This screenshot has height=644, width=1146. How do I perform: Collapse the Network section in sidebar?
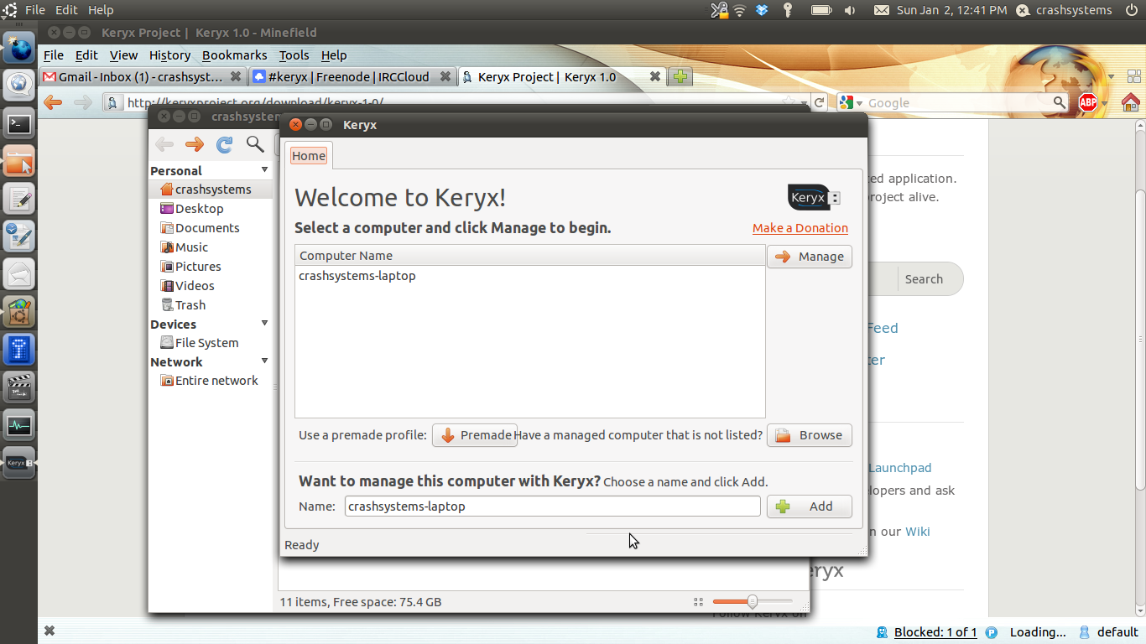264,361
